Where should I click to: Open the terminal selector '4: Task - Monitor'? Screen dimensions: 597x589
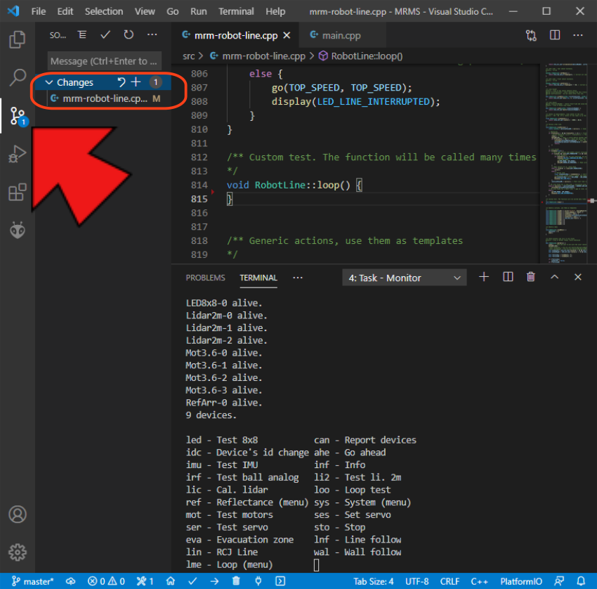(x=405, y=278)
